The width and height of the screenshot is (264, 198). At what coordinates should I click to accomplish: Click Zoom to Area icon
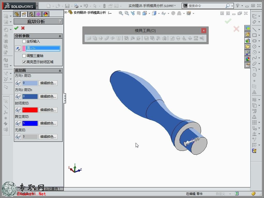pyautogui.click(x=127, y=13)
